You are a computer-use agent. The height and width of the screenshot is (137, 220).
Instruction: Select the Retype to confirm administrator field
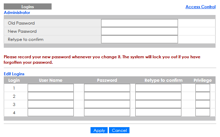pos(139,40)
